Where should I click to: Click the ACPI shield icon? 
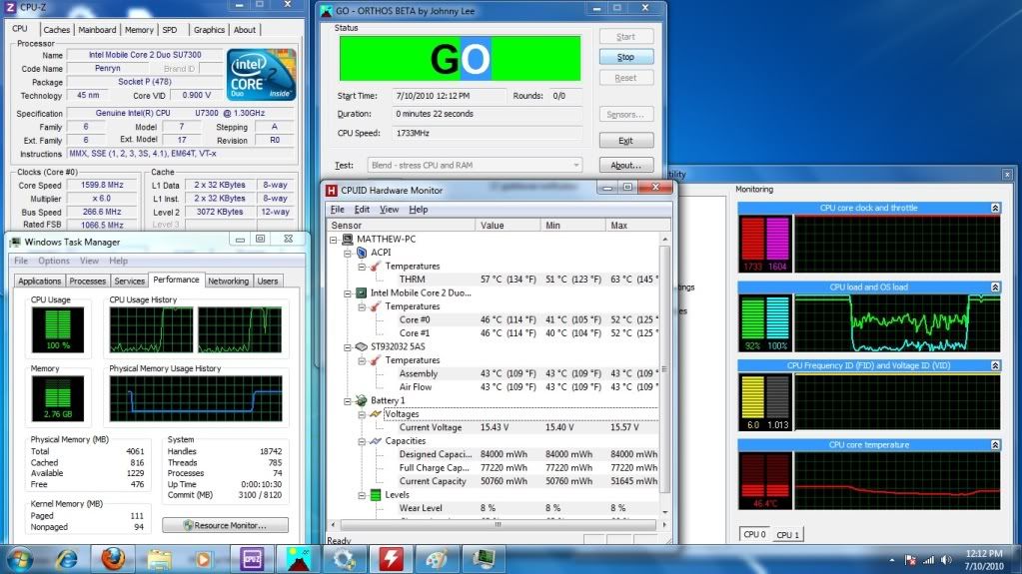click(362, 253)
